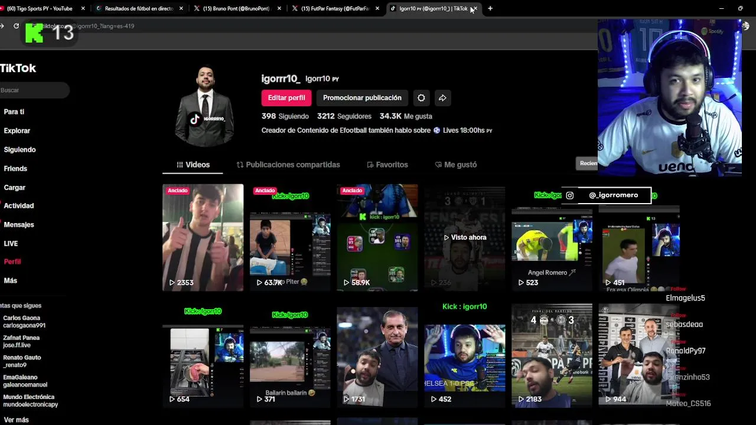Open Chelsea 1-0 PSG video 452 views
Image resolution: width=756 pixels, height=425 pixels.
coord(465,355)
